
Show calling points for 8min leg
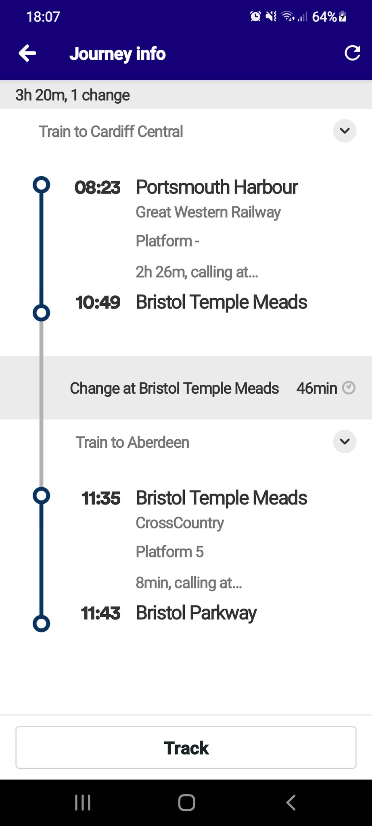tap(188, 583)
